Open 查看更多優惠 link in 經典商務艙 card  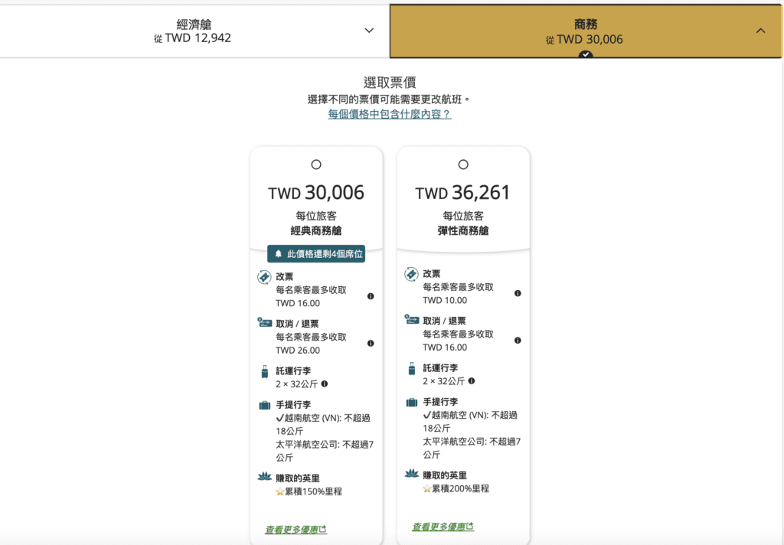click(296, 529)
